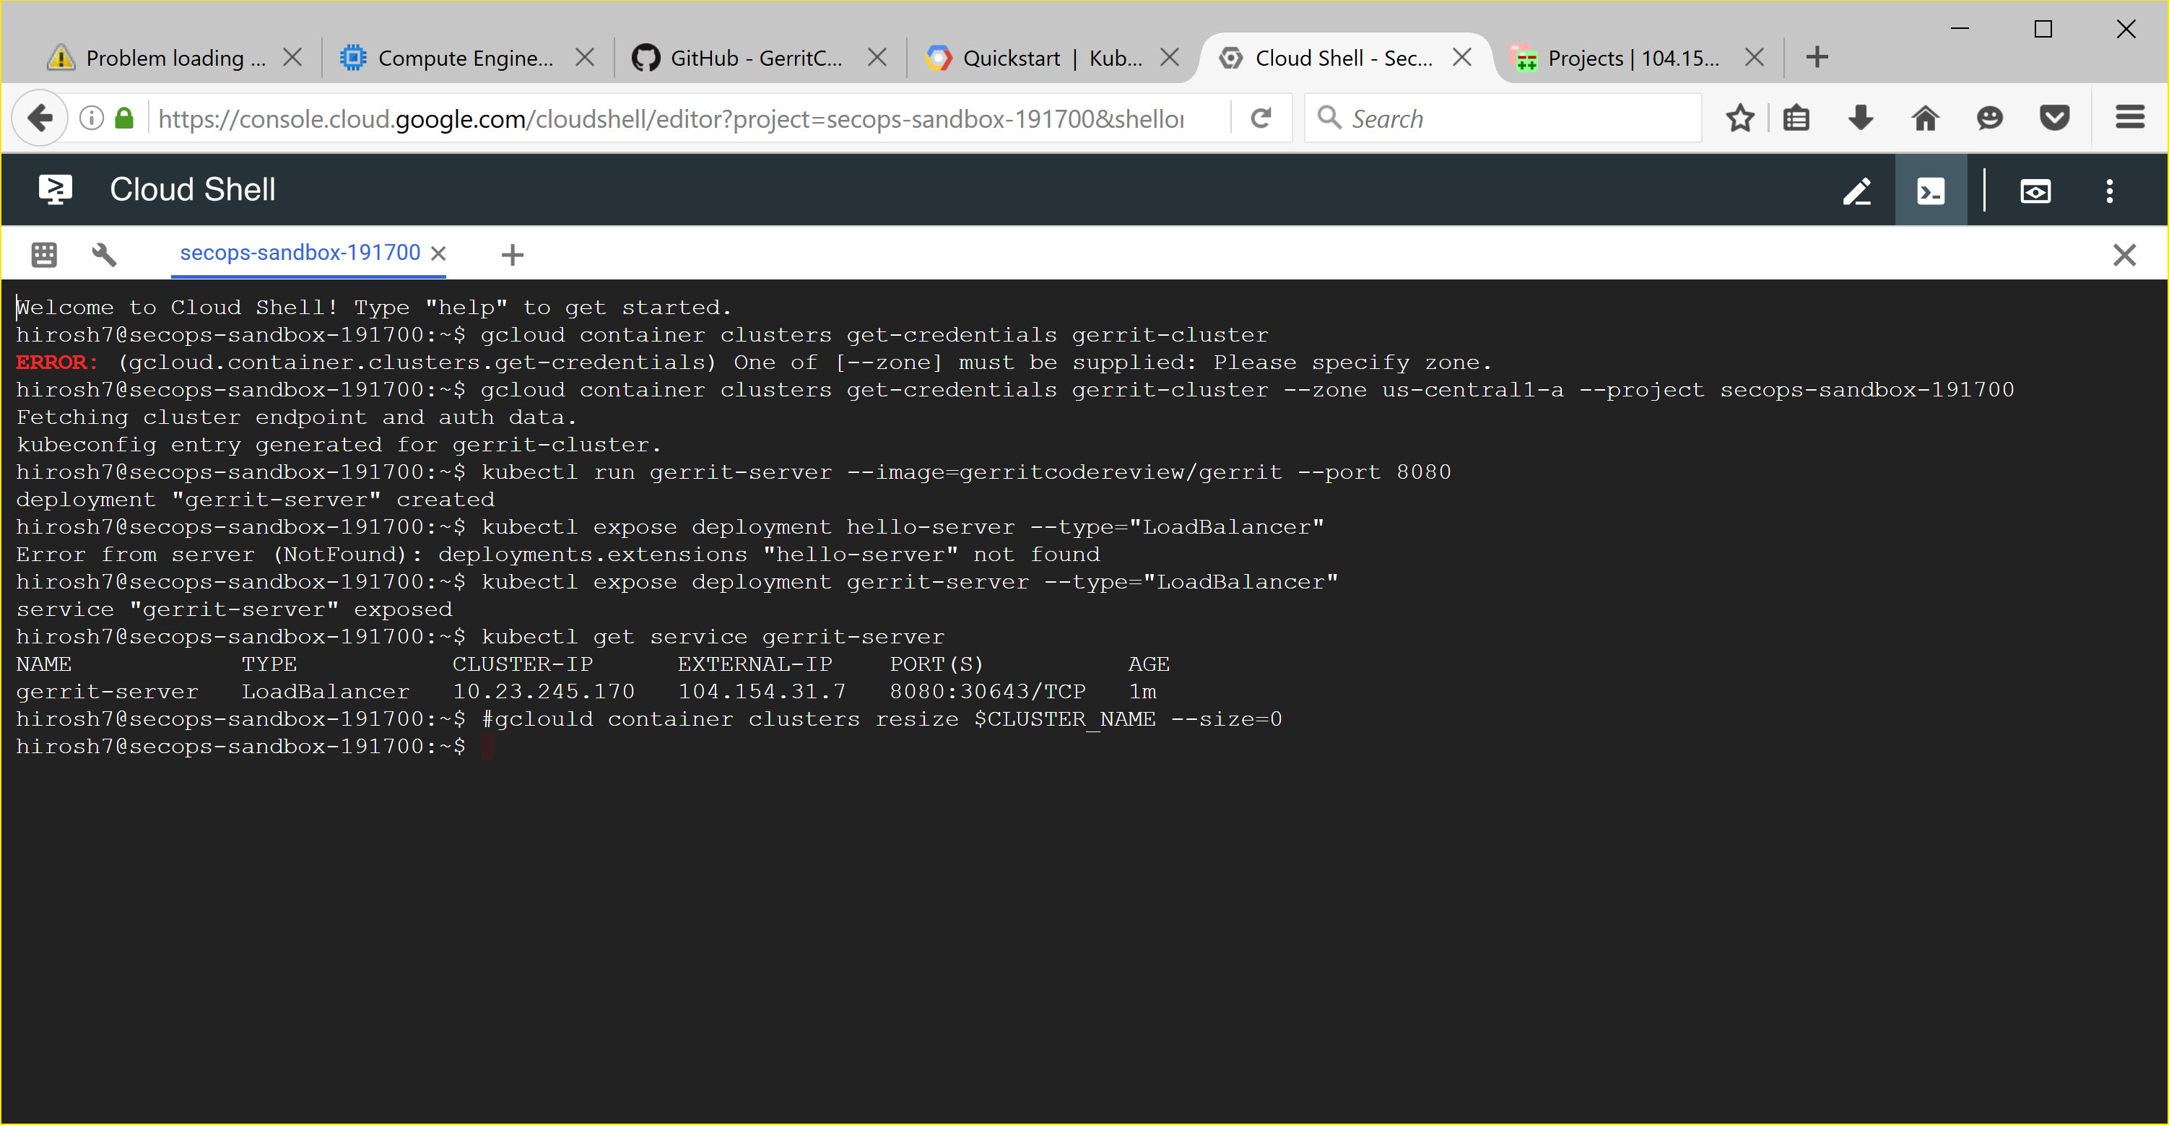Image resolution: width=2169 pixels, height=1125 pixels.
Task: Open terminal settings wrench icon
Action: click(103, 254)
